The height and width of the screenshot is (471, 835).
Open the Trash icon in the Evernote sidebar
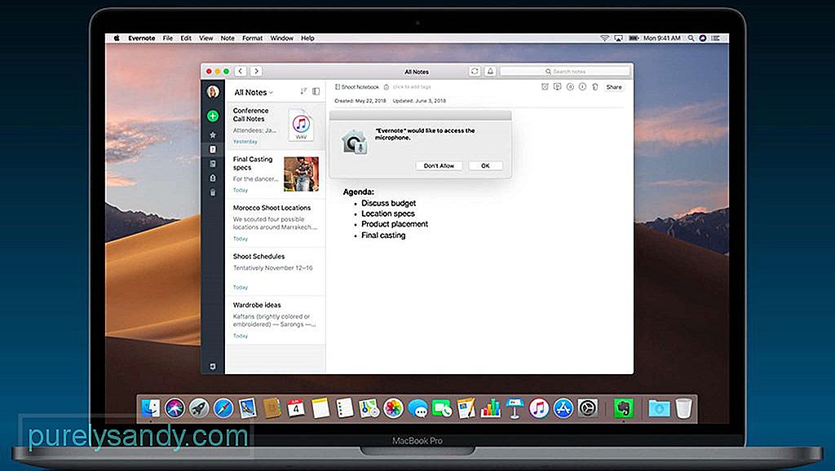[x=213, y=192]
